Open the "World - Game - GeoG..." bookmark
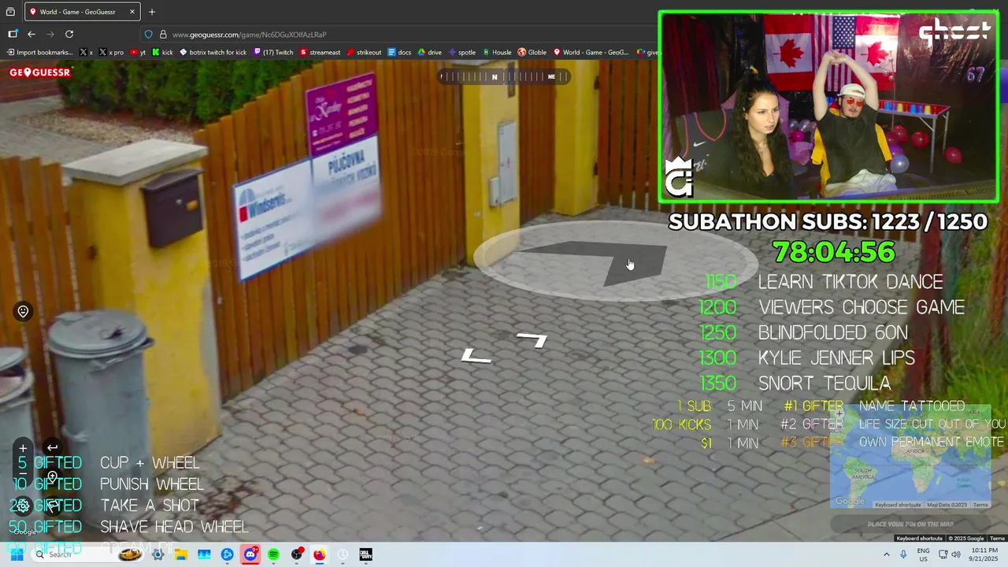 591,53
